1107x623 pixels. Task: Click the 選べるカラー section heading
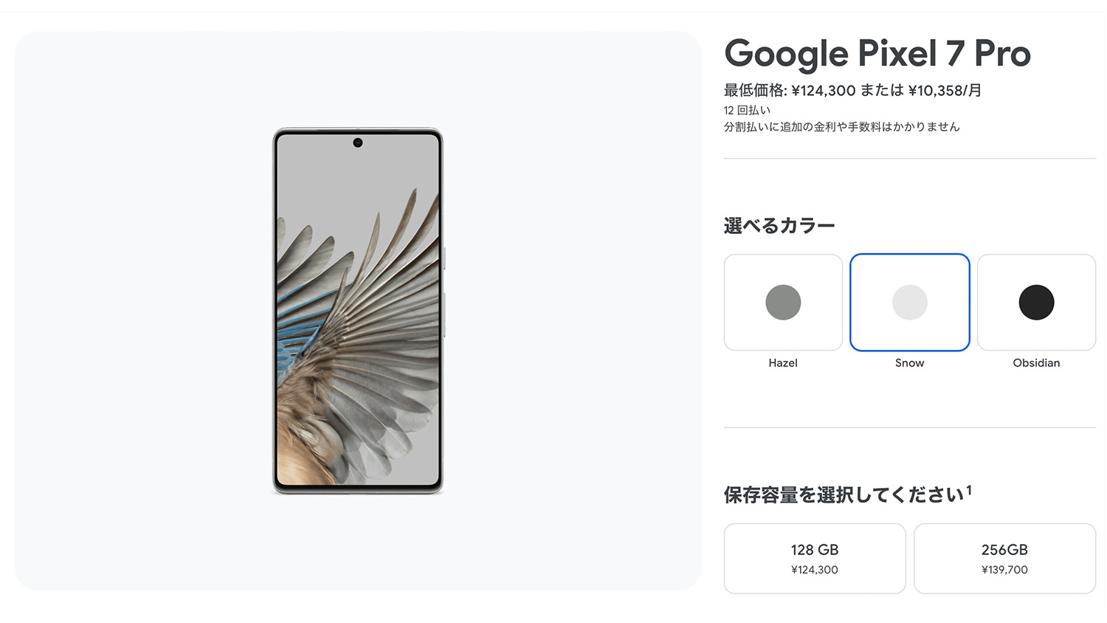click(x=779, y=225)
